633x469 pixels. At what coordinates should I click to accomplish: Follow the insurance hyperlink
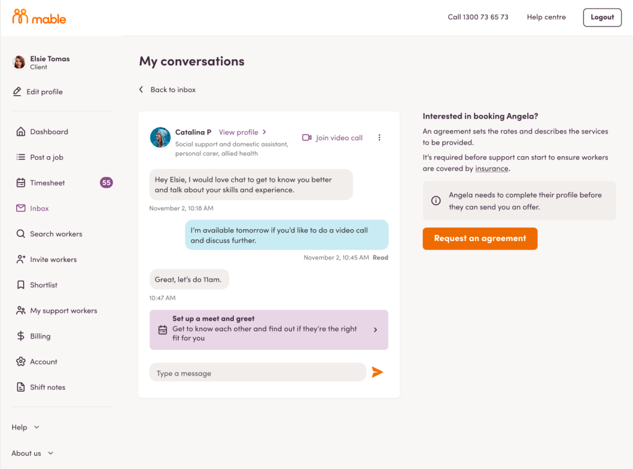(x=492, y=168)
